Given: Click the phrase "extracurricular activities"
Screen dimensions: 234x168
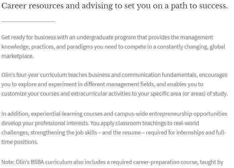Looking at the screenshot, I should pyautogui.click(x=101, y=94).
